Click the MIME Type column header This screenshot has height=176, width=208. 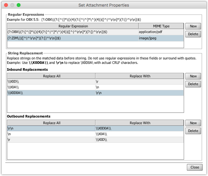pos(161,26)
